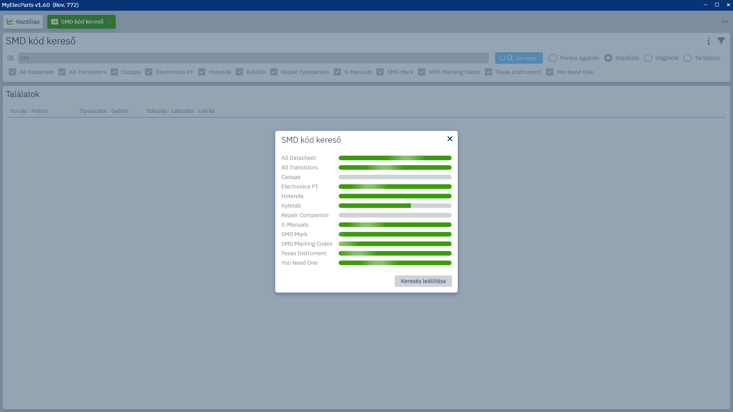
Task: Close the SMD kód kereső dialog
Action: pos(450,139)
